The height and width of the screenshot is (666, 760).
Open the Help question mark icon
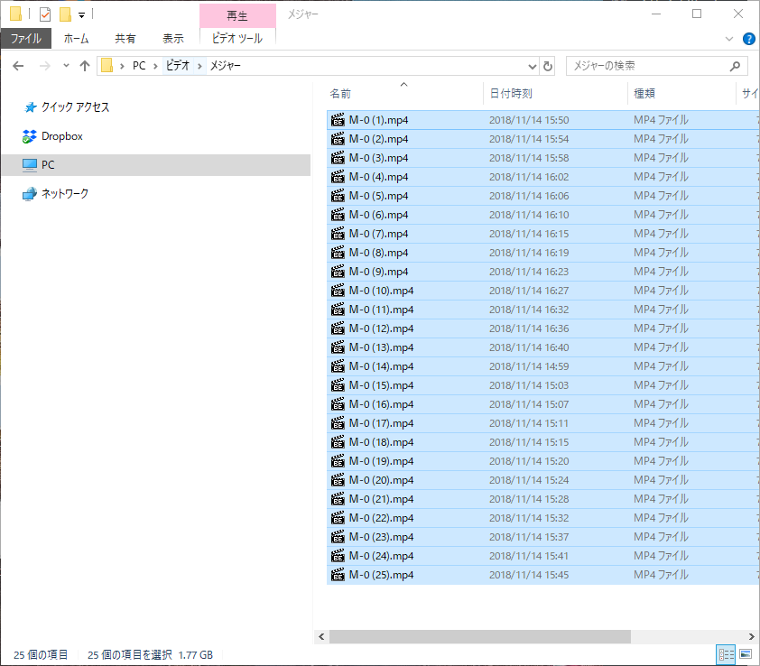748,39
